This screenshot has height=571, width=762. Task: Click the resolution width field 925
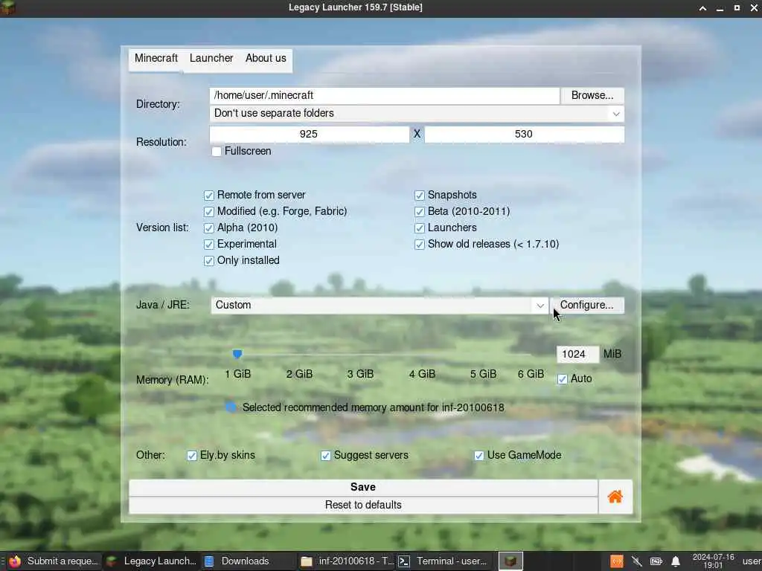(309, 135)
